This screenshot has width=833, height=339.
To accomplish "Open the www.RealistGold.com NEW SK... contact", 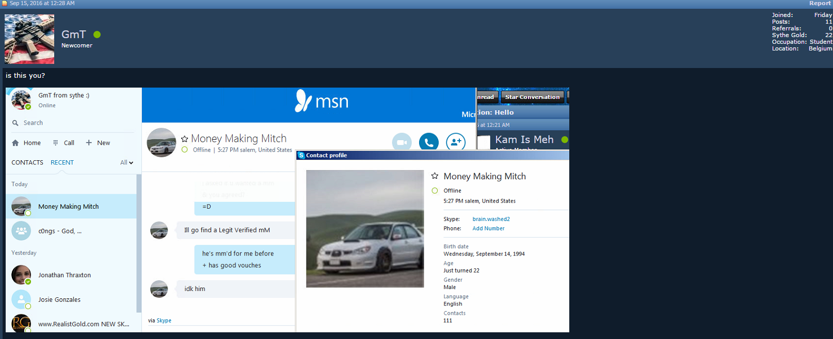I will click(x=71, y=324).
